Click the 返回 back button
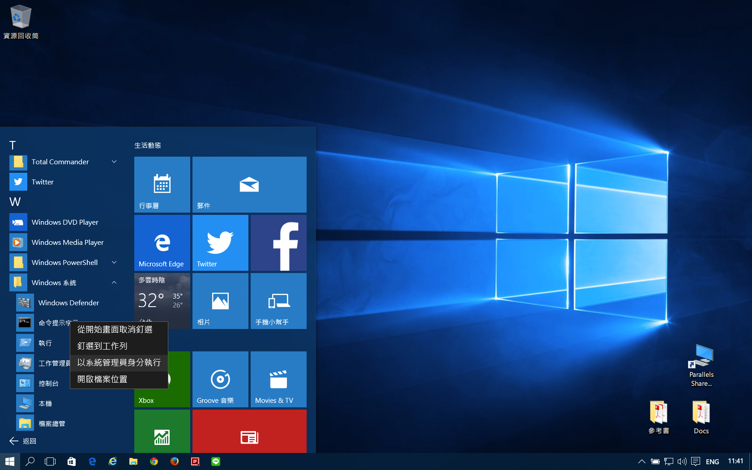Image resolution: width=752 pixels, height=470 pixels. [23, 441]
